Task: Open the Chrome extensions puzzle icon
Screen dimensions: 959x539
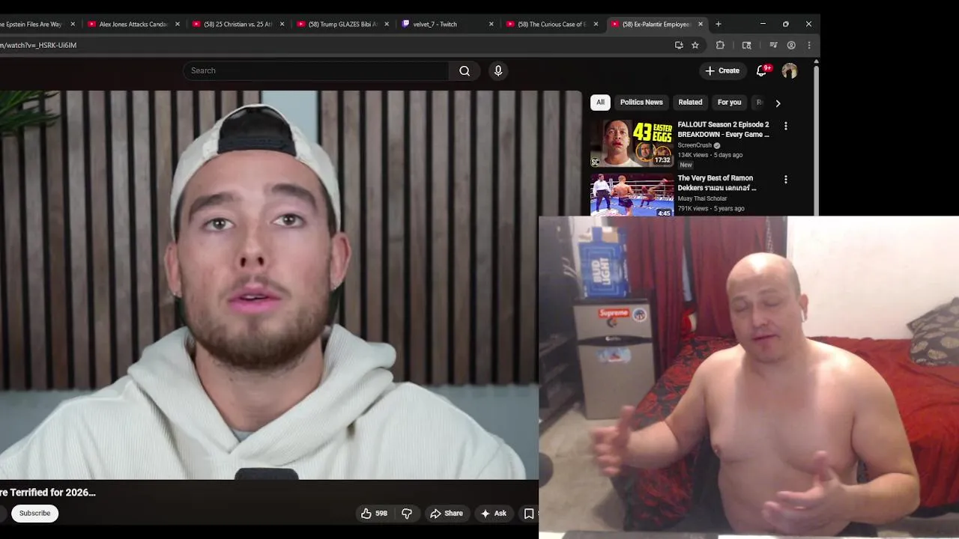Action: pyautogui.click(x=720, y=45)
